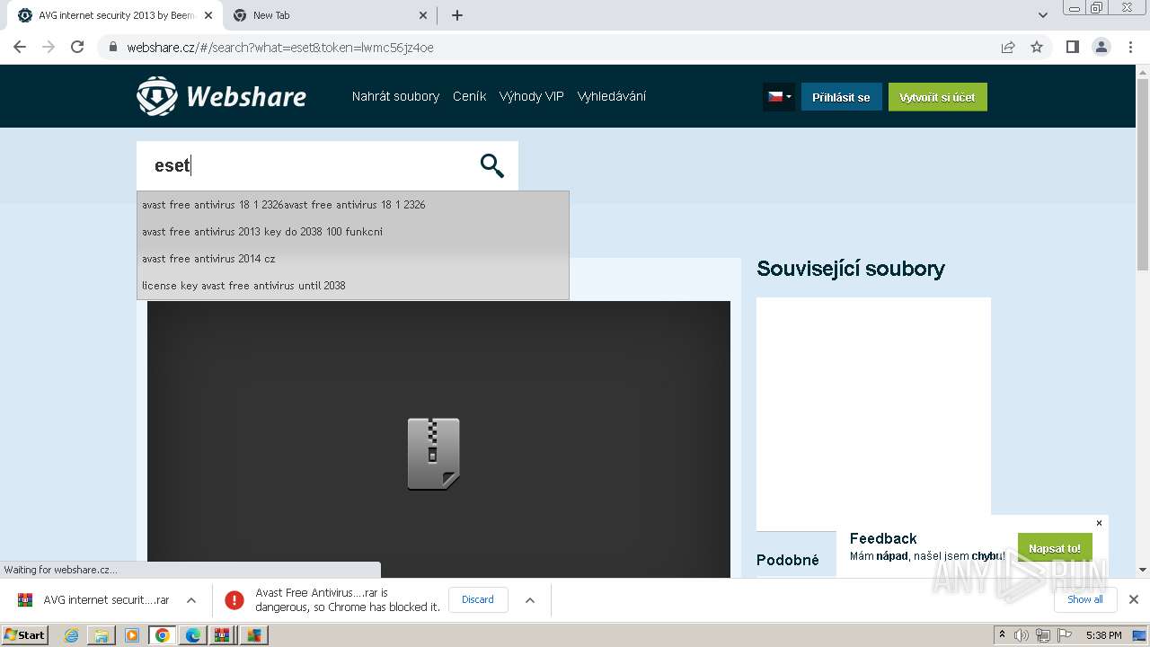1150x647 pixels.
Task: Expand options for blocked Avast download
Action: pyautogui.click(x=530, y=599)
